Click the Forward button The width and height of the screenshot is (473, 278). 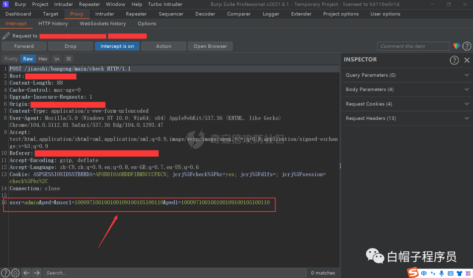click(24, 46)
